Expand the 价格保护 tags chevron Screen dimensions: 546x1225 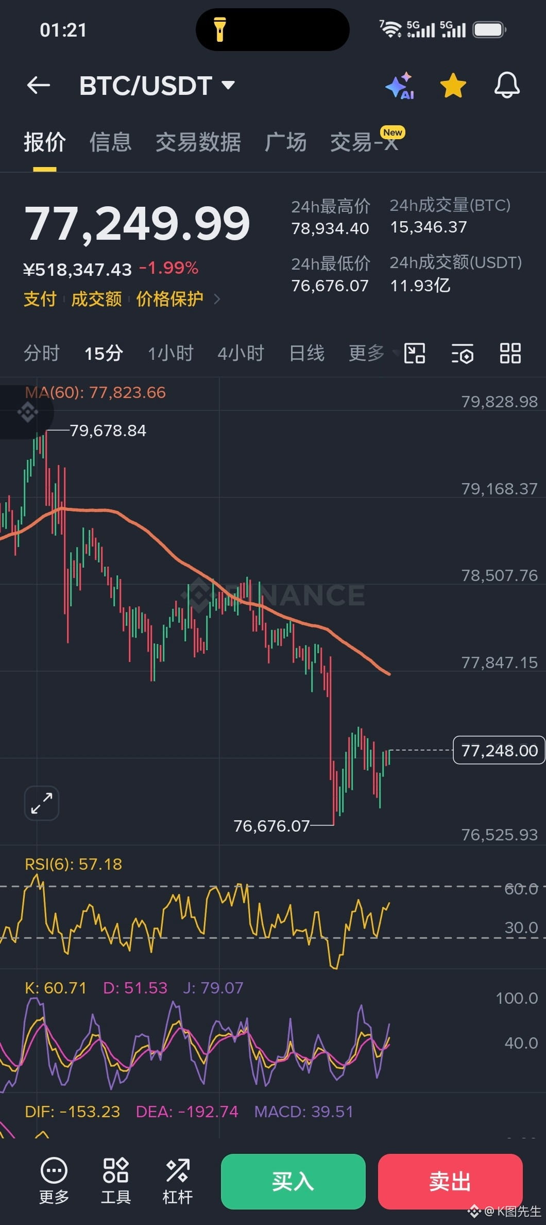point(217,299)
